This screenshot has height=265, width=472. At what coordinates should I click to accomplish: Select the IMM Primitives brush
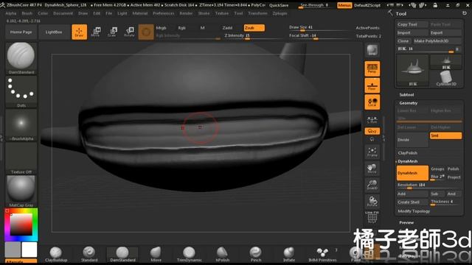click(322, 254)
